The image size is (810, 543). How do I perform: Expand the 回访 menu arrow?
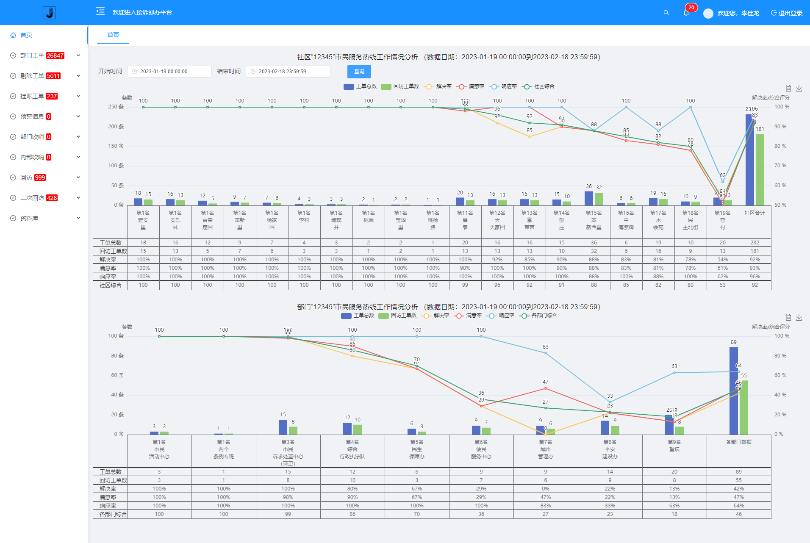click(78, 177)
